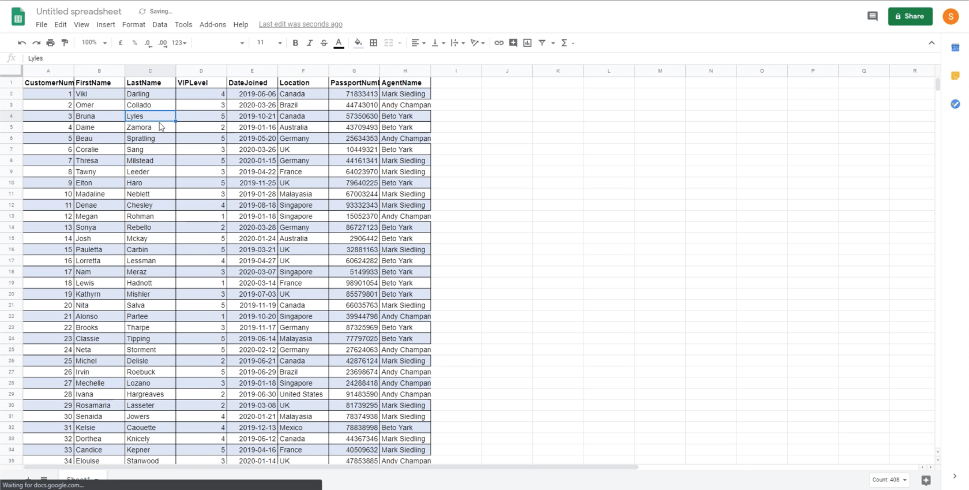Click the horizontal scrollbar thumb

330,467
